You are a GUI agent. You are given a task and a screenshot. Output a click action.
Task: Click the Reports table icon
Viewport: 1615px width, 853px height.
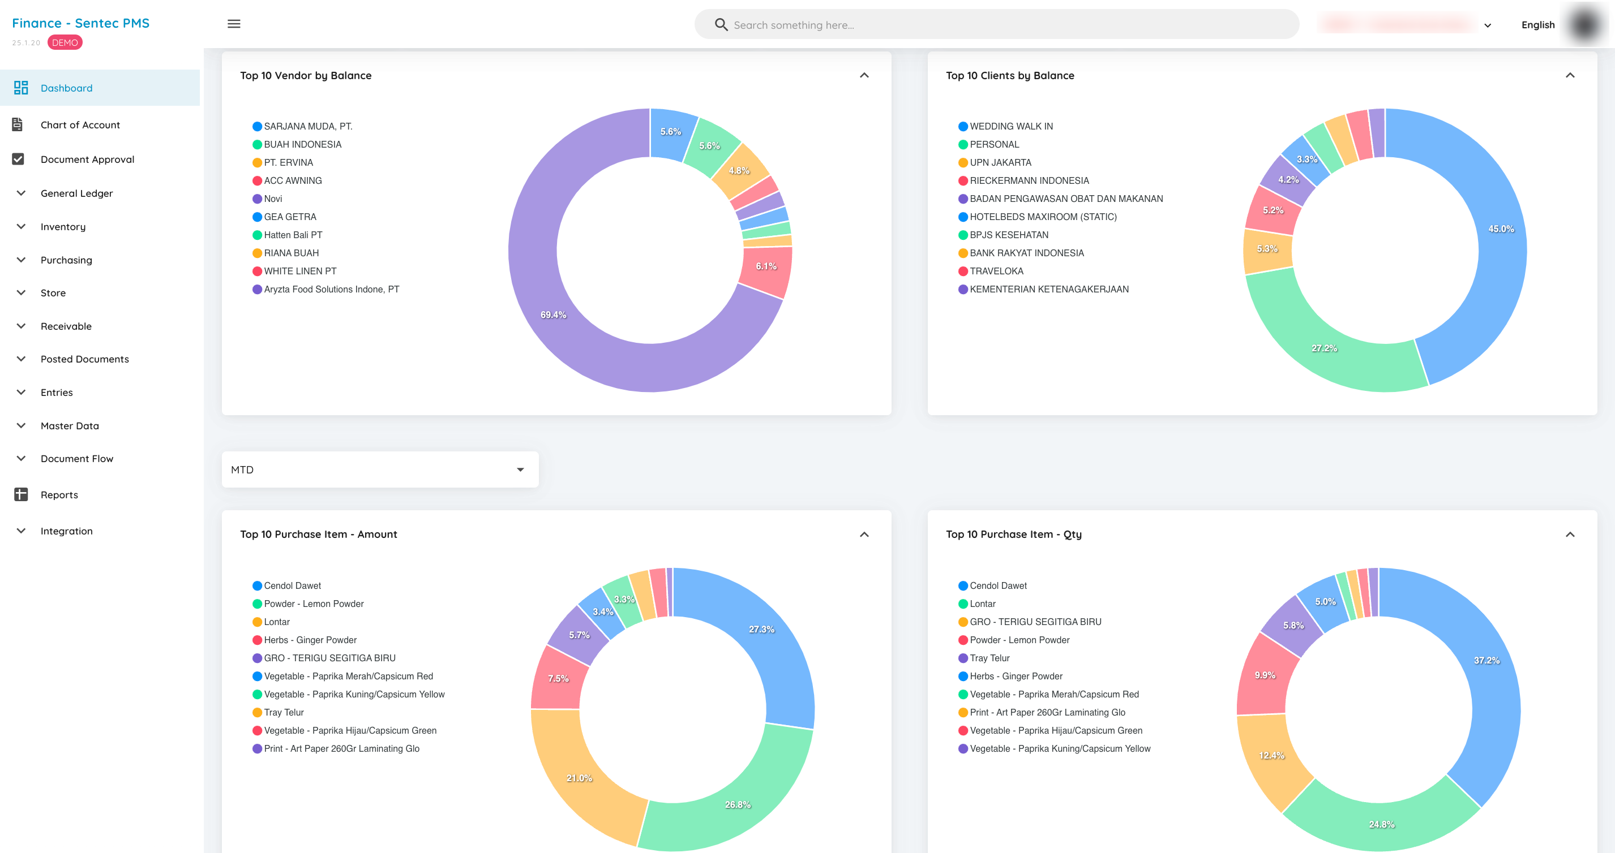tap(21, 494)
